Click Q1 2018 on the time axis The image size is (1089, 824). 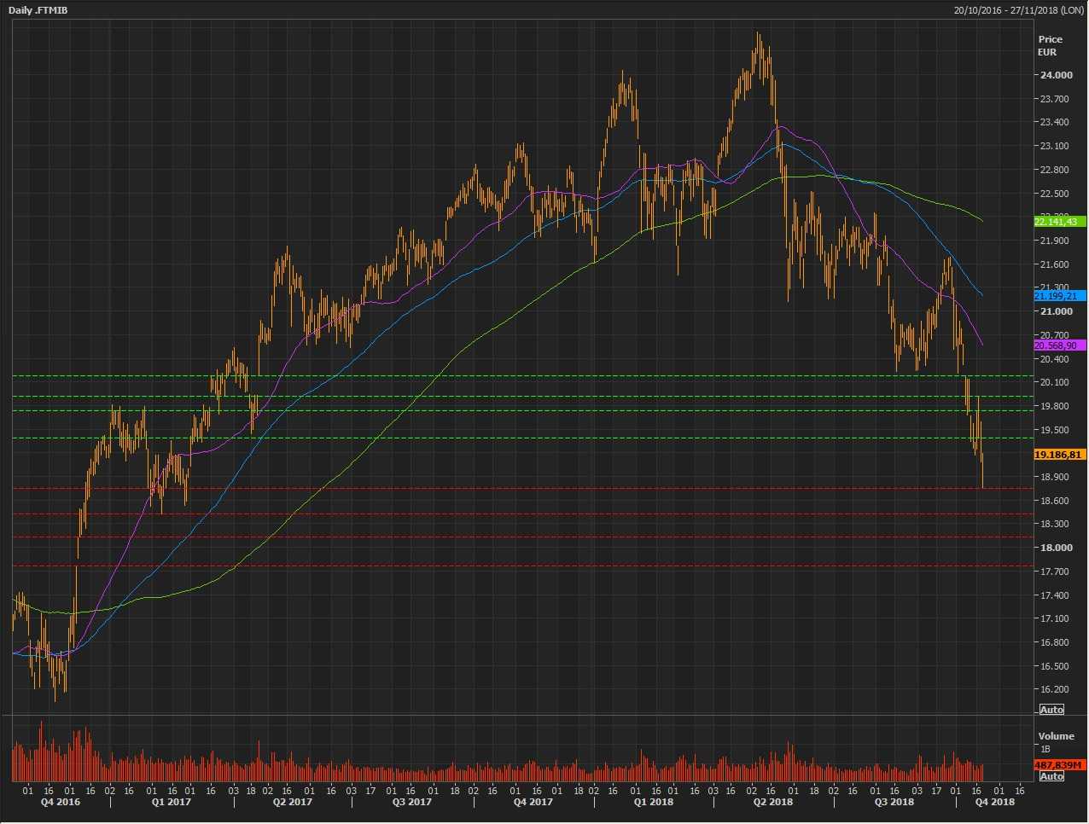coord(653,802)
